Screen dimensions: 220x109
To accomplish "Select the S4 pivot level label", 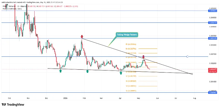I will [131, 86].
